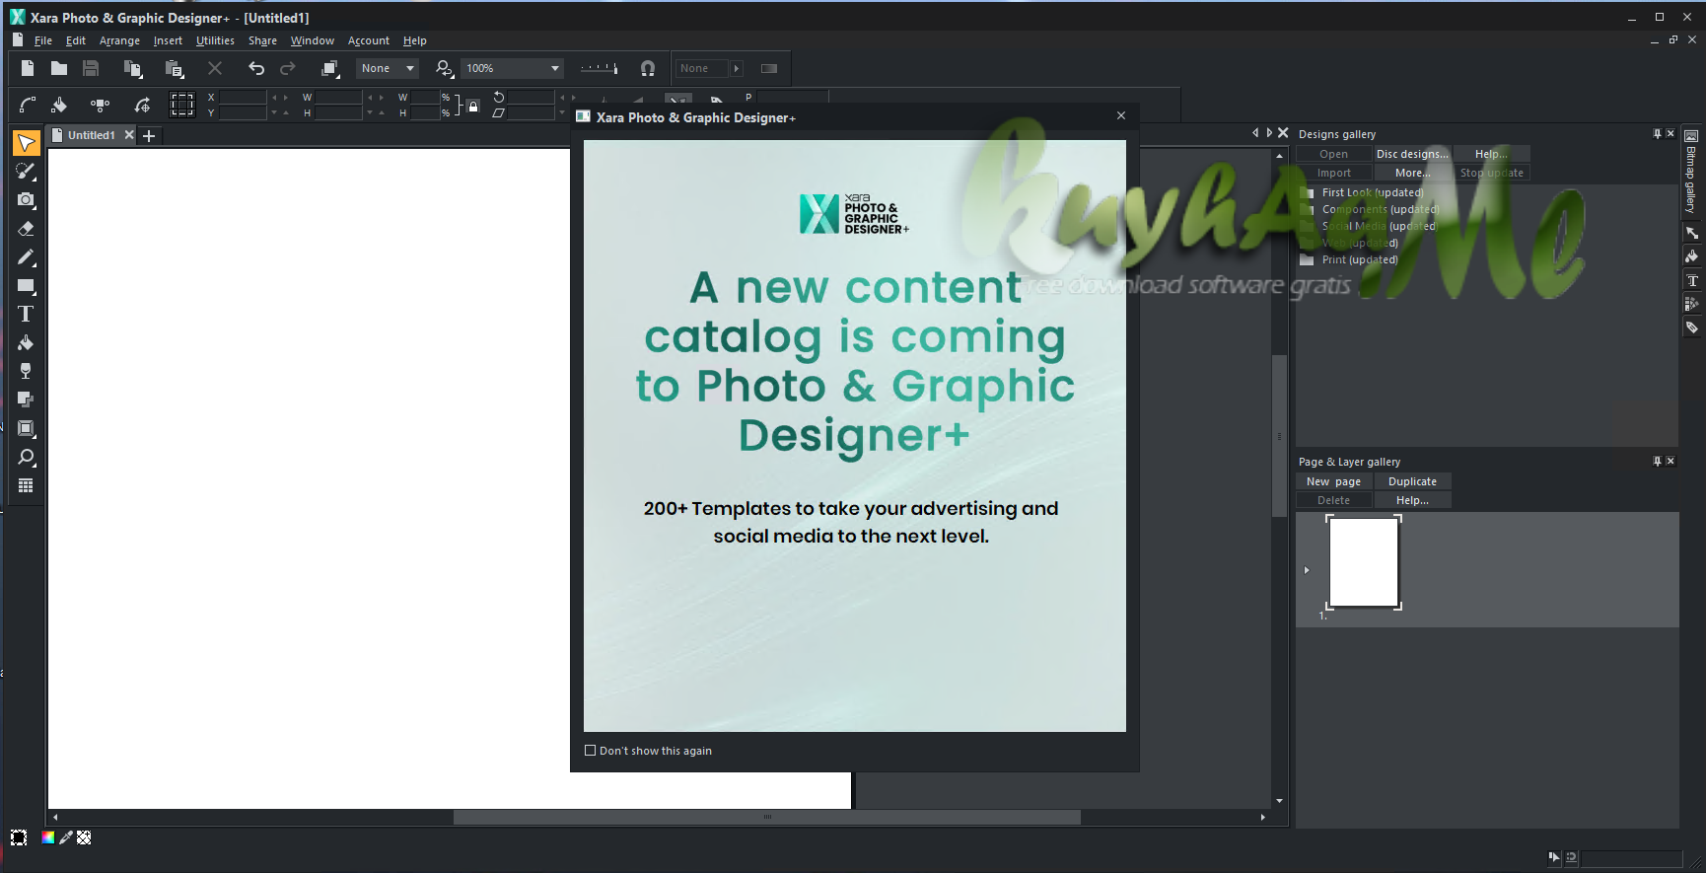1706x873 pixels.
Task: Open the font gallery T icon on right bar
Action: point(1692,280)
